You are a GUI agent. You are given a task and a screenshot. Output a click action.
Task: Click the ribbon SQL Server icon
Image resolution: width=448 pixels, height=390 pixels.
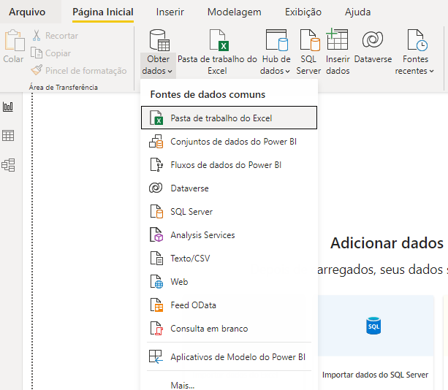(310, 40)
